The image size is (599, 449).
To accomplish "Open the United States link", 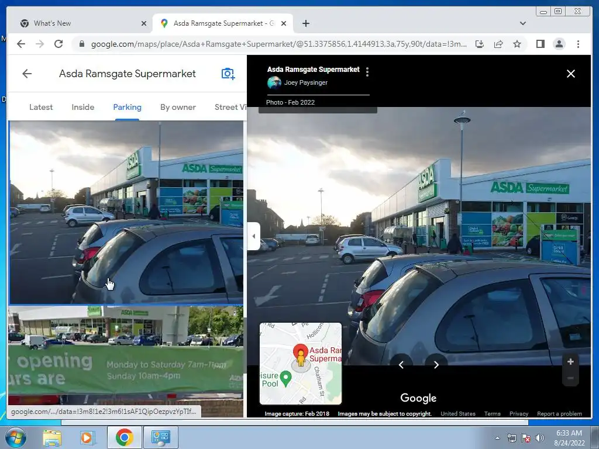I will (x=458, y=413).
